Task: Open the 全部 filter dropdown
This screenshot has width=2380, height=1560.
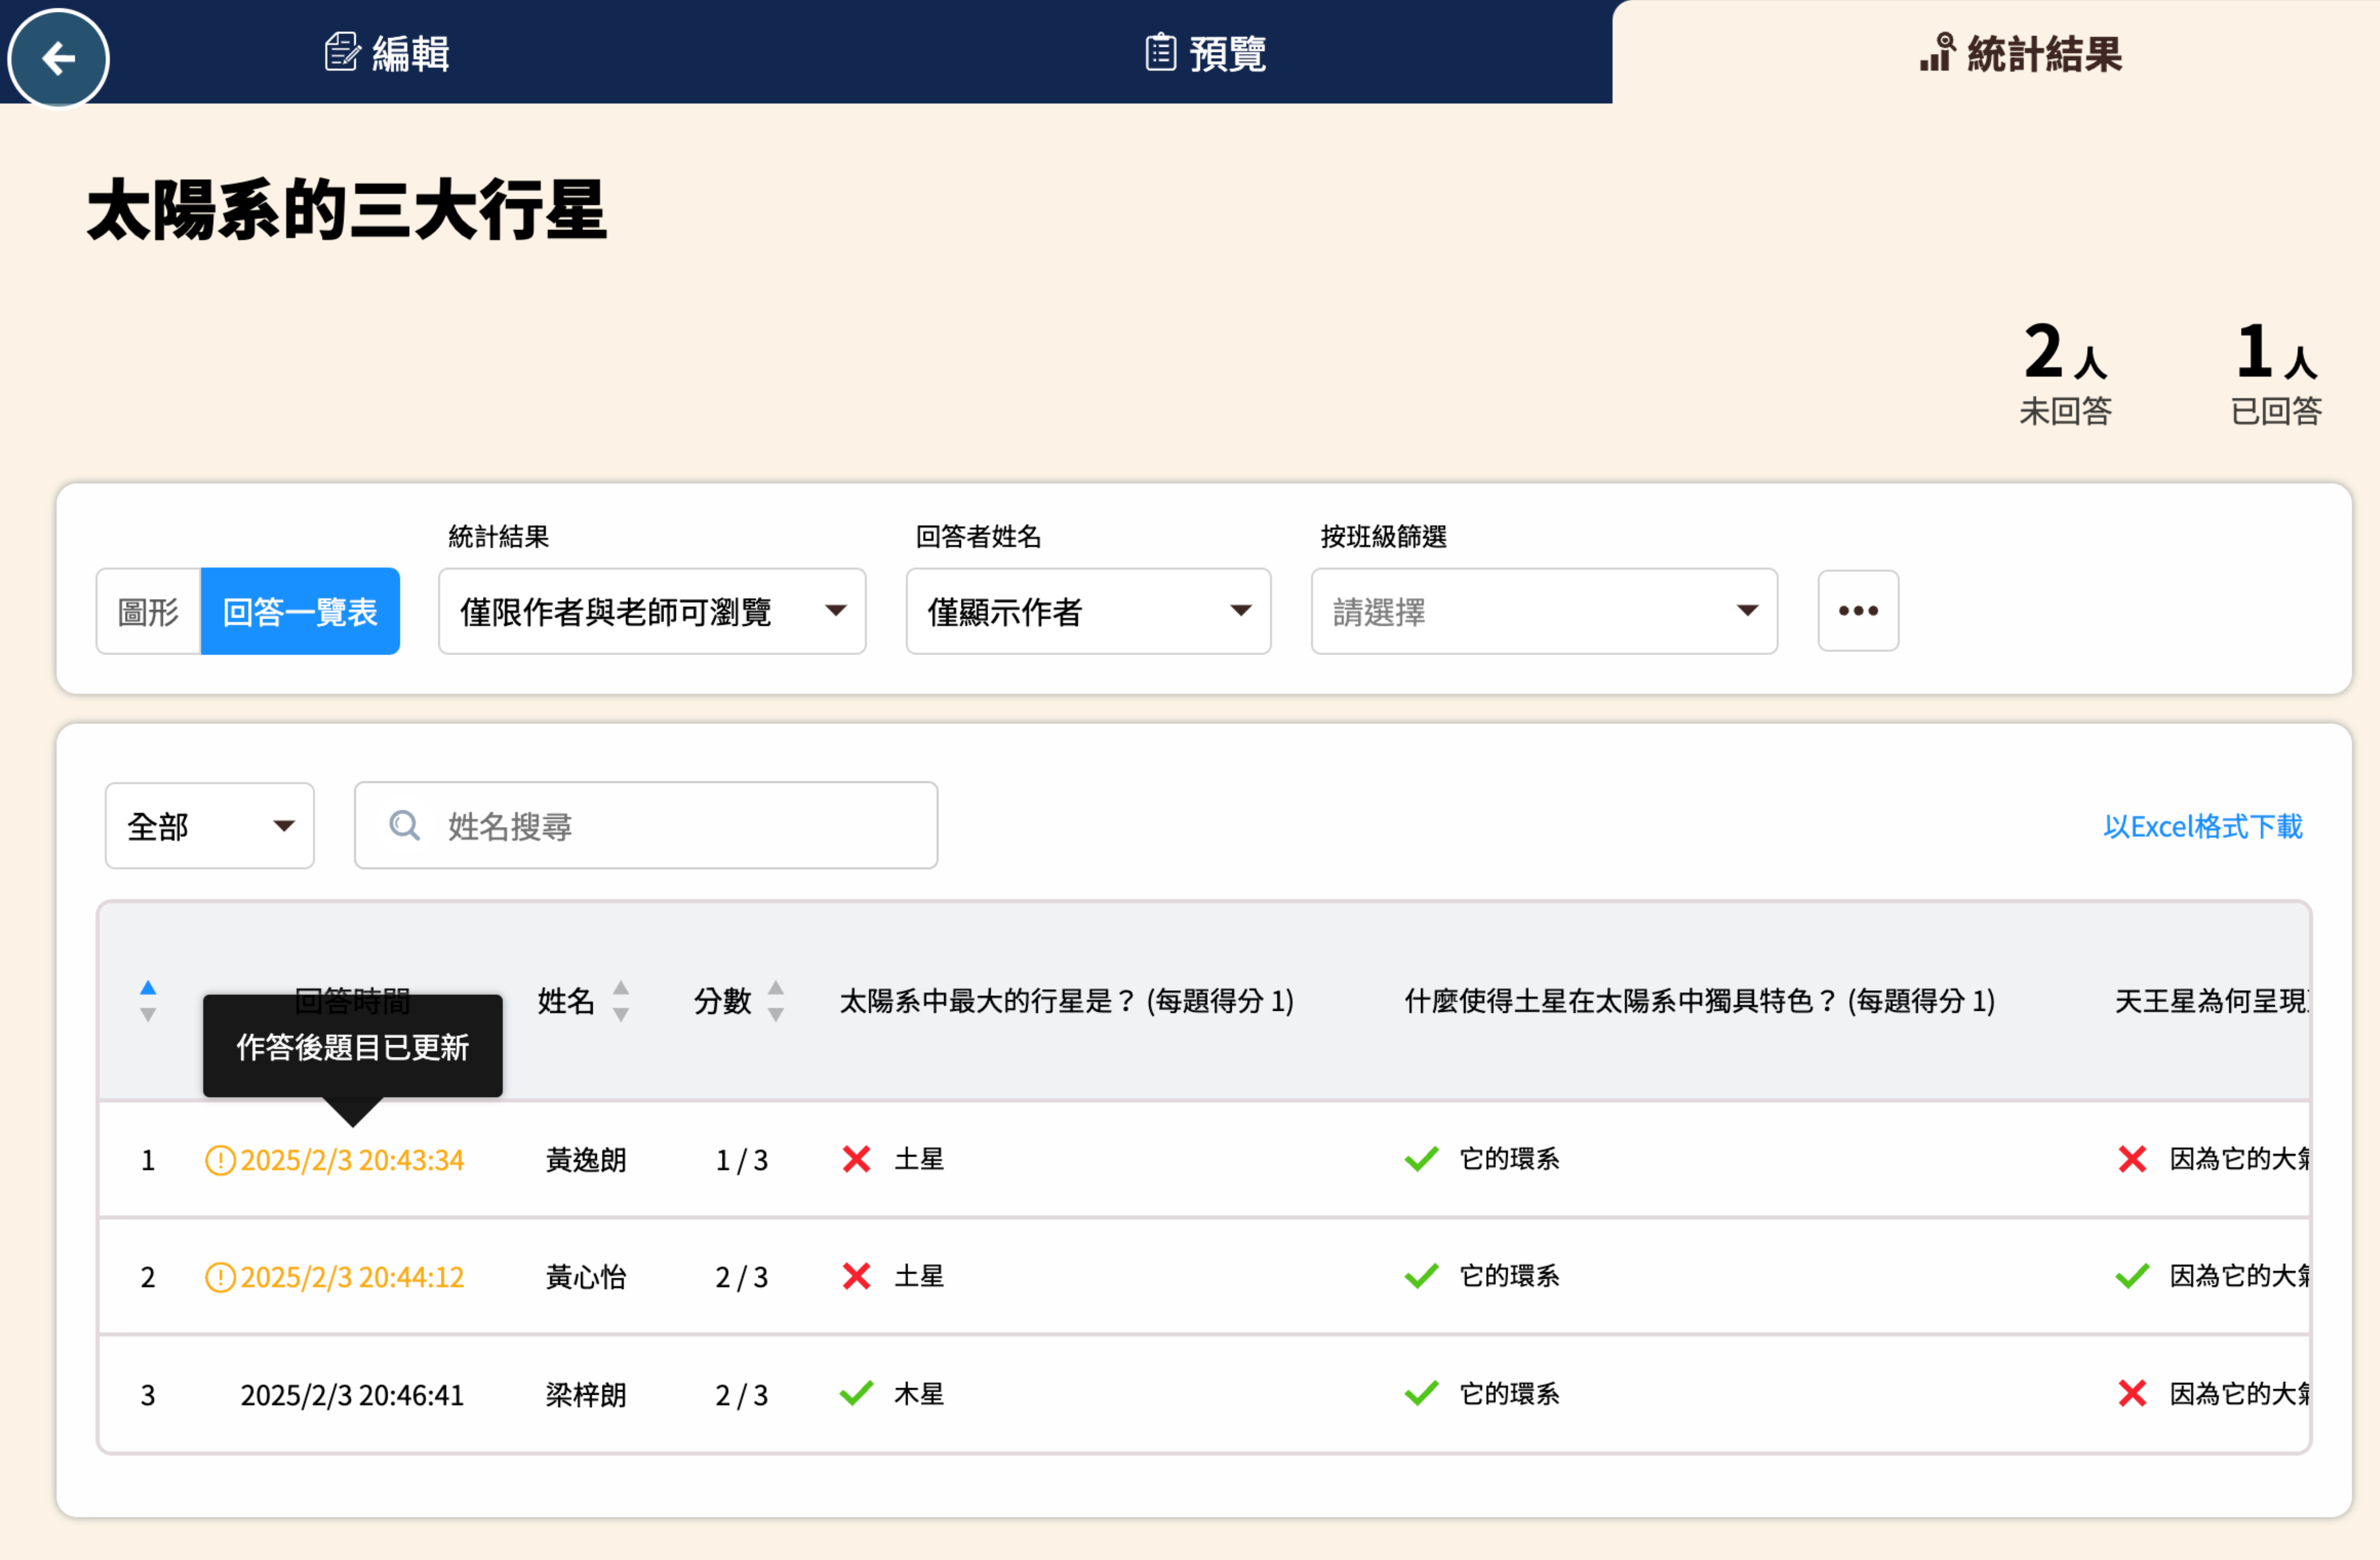Action: 209,826
